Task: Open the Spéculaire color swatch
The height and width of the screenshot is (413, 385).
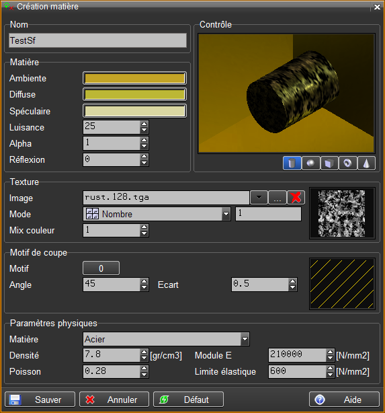Action: [135, 111]
